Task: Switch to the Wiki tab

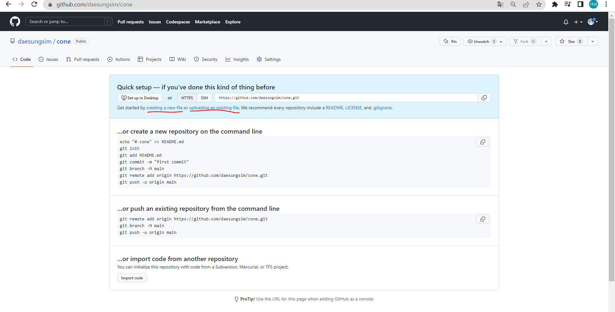Action: (x=178, y=59)
